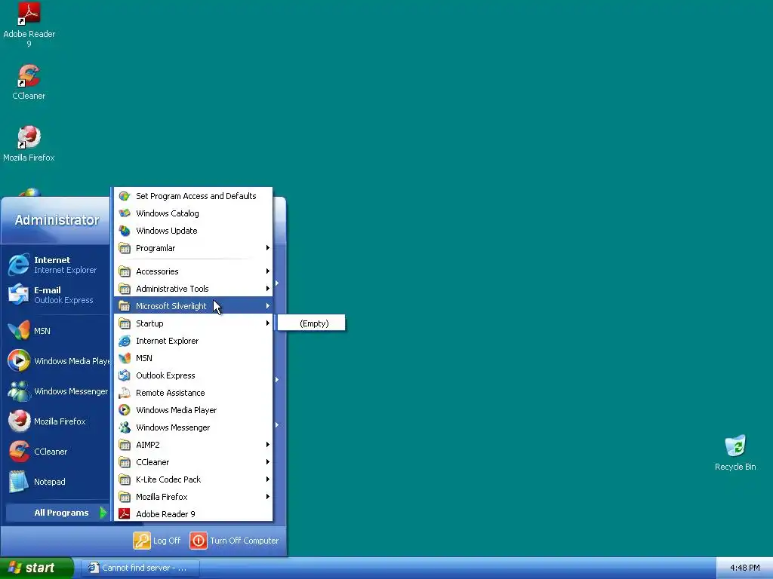Open the Accessories menu folder
Screen dimensions: 773x579
click(x=193, y=271)
